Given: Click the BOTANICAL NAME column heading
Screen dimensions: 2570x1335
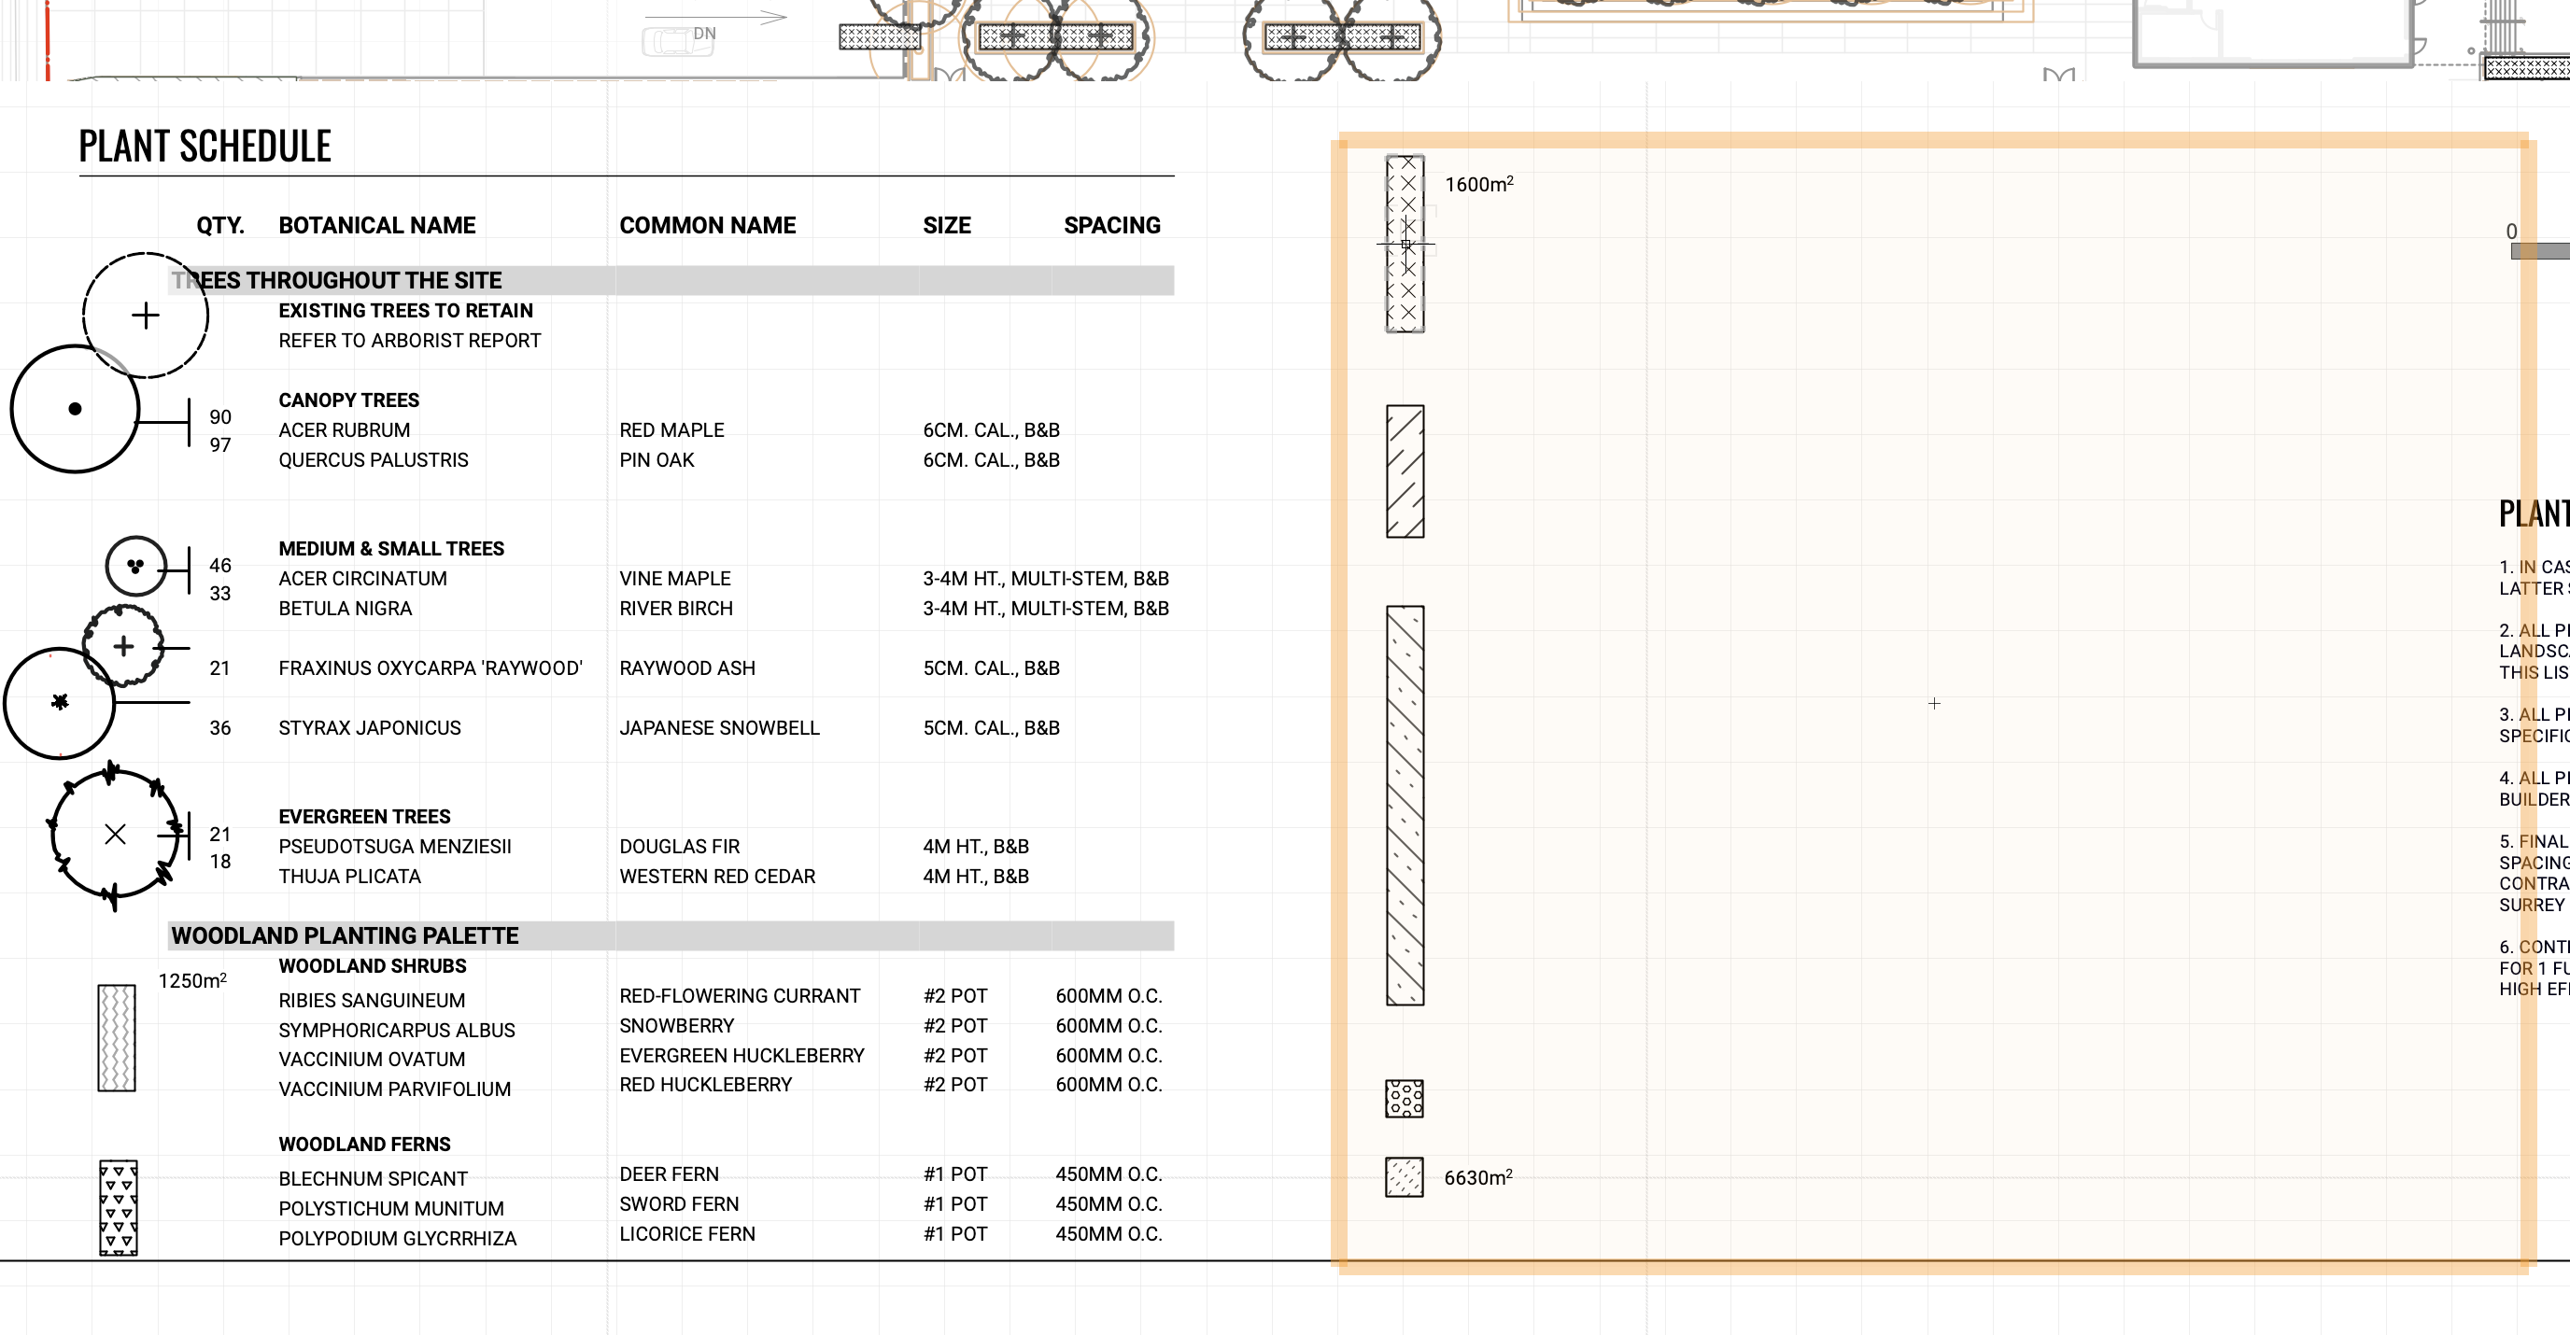Looking at the screenshot, I should click(x=376, y=225).
